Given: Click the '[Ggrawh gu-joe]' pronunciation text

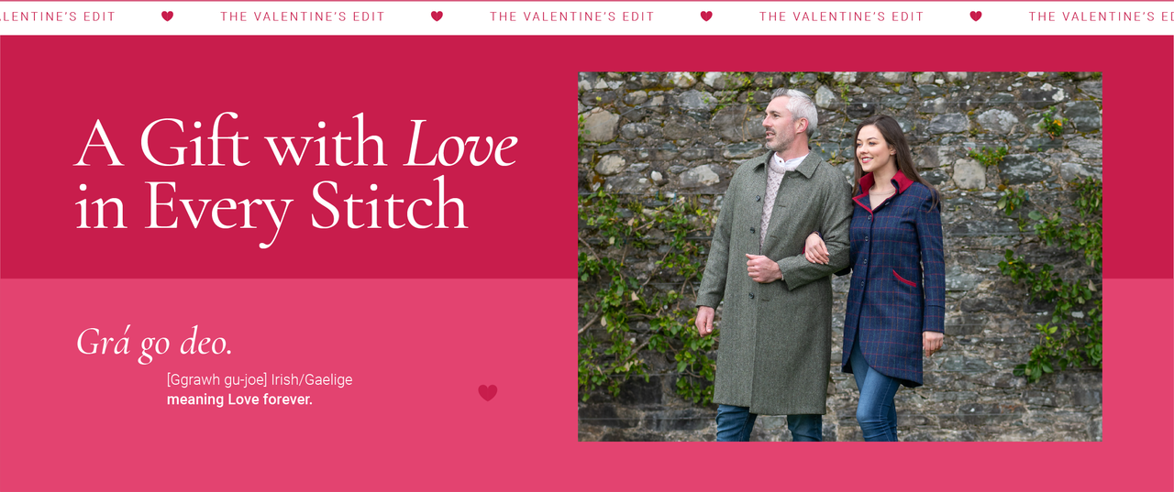Looking at the screenshot, I should click(x=216, y=379).
